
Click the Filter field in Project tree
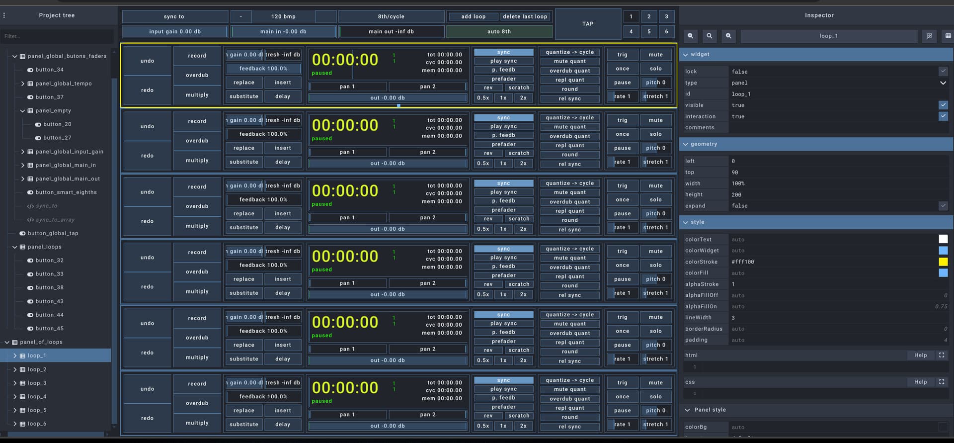tap(57, 36)
